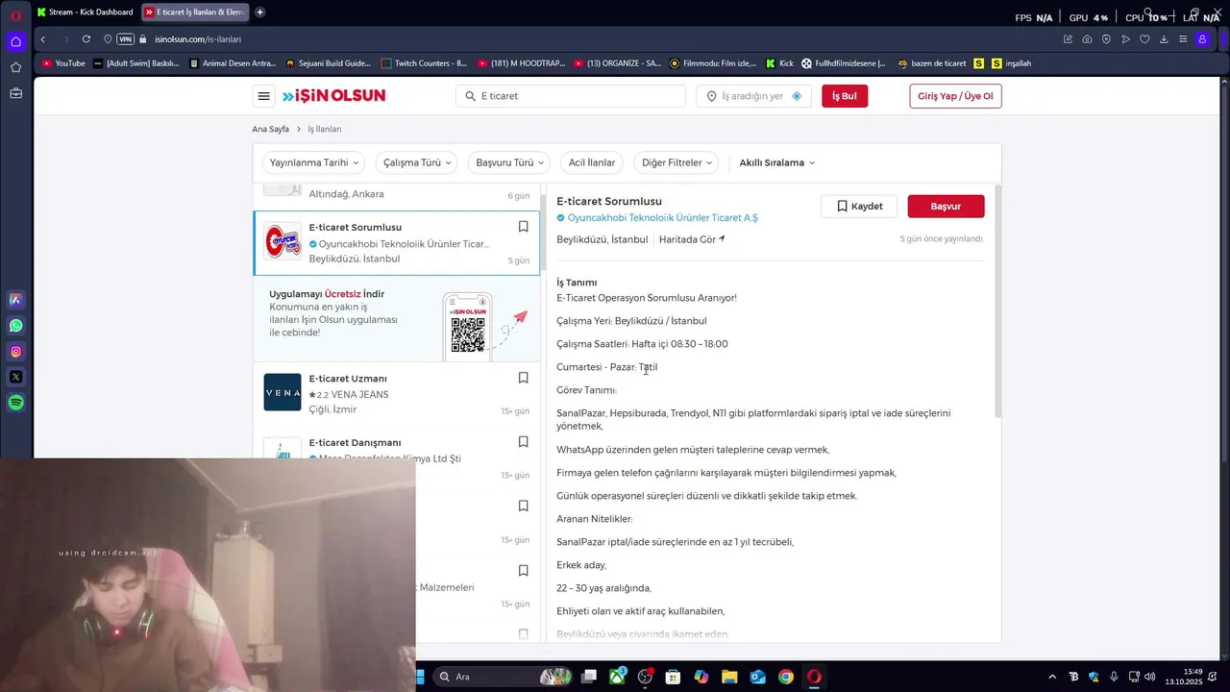Open bazen de ticaret bookmark
This screenshot has height=692, width=1230.
click(931, 63)
